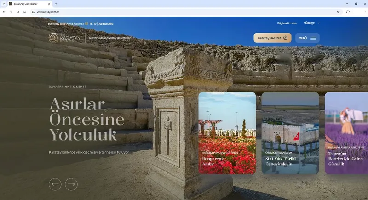Open the browser extensions icon
This screenshot has height=200, width=368.
(x=348, y=12)
